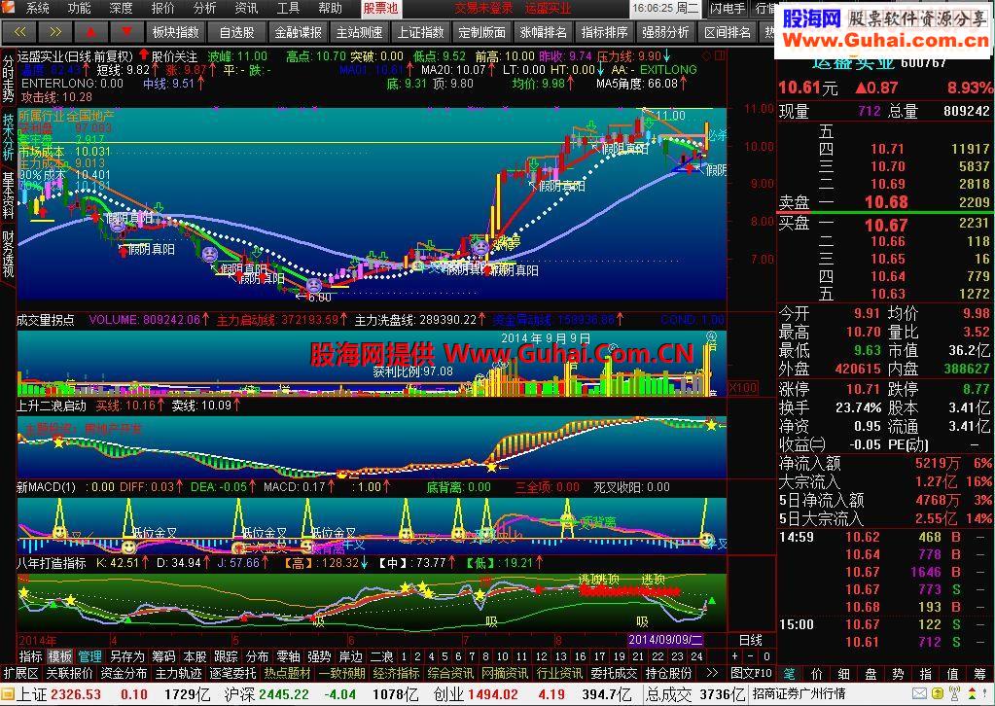The width and height of the screenshot is (995, 706).
Task: Click the small window icons at chart top-right
Action: tap(715, 55)
